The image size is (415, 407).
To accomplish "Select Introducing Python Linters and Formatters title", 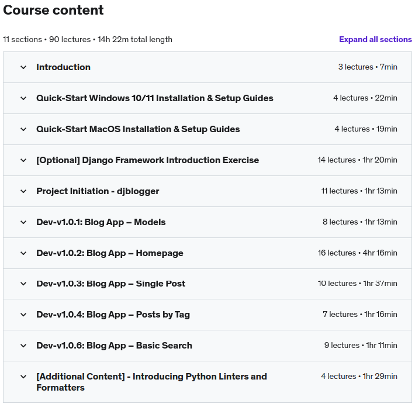I will point(151,382).
